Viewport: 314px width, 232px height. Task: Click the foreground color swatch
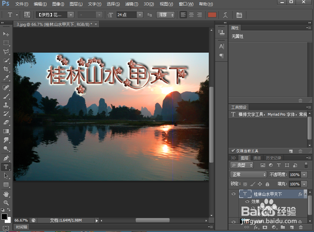pos(4,216)
